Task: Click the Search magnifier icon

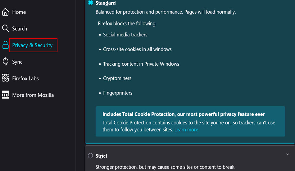Action: 5,28
